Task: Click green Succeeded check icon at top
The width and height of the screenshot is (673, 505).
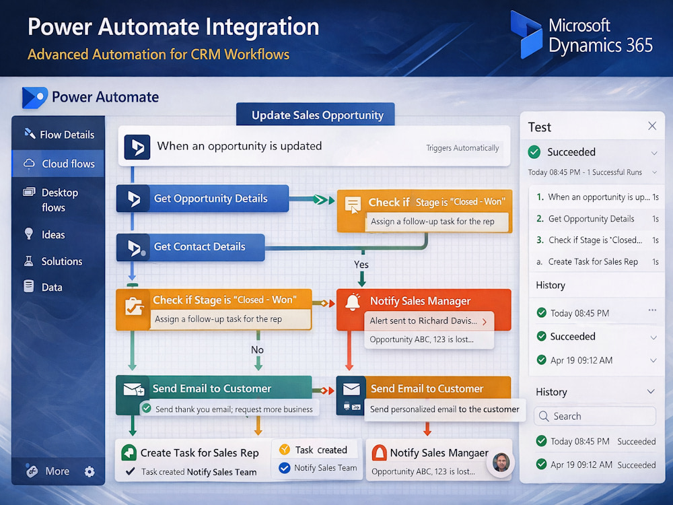Action: click(x=534, y=151)
